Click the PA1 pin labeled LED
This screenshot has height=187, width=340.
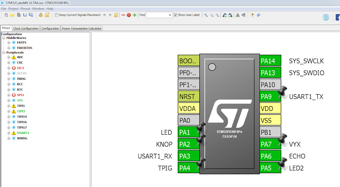point(188,132)
